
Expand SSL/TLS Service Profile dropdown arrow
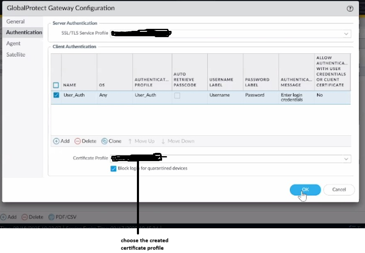(346, 34)
